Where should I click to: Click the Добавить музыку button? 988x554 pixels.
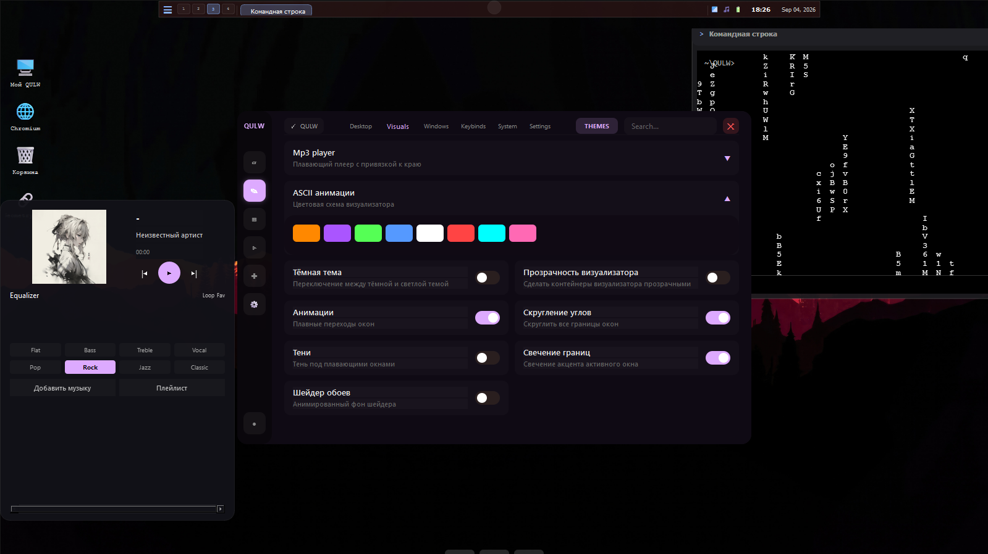point(62,388)
